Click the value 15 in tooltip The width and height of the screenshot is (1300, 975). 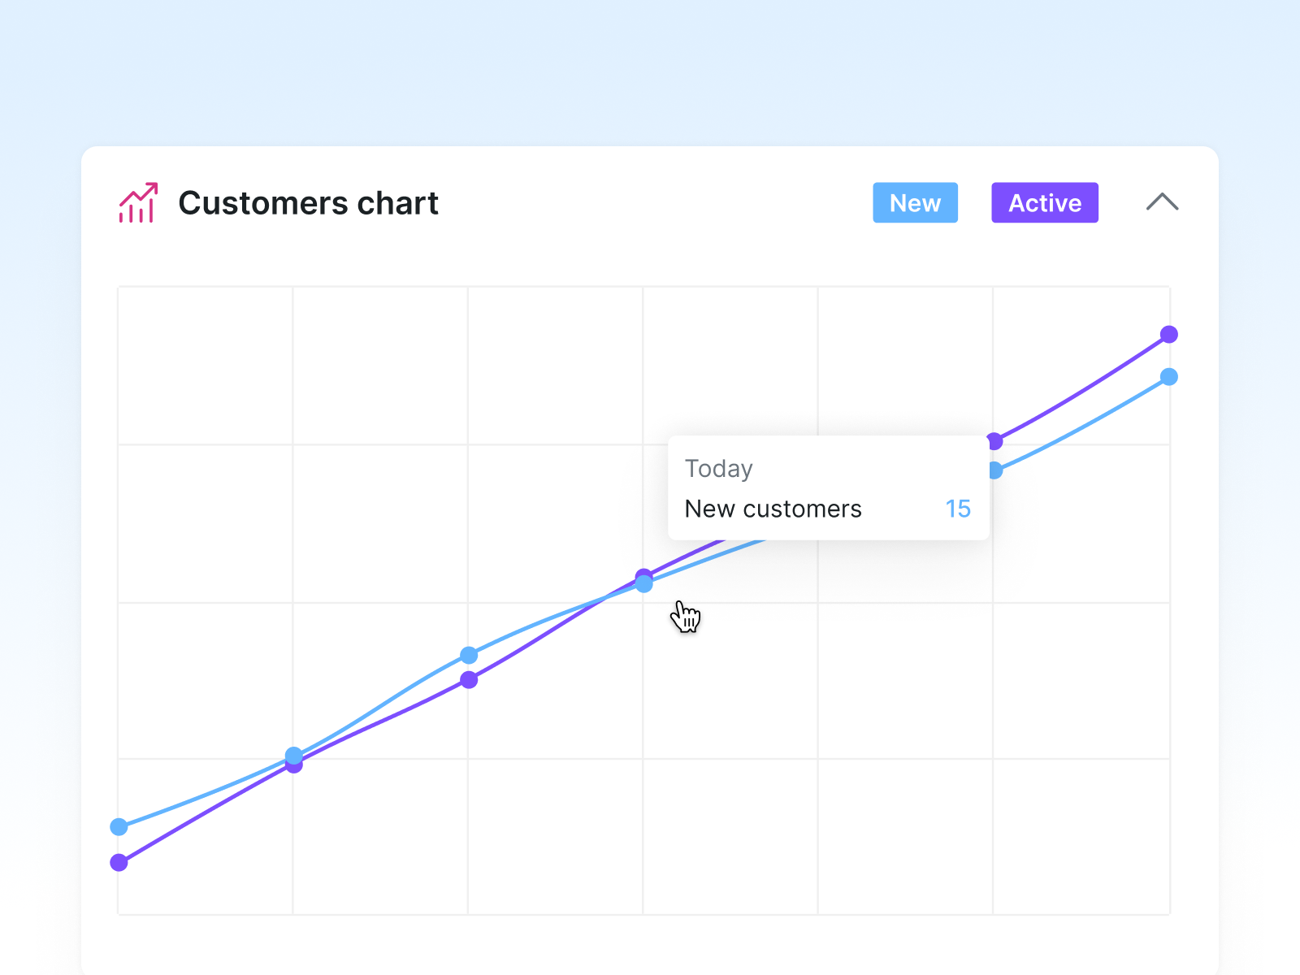coord(958,509)
